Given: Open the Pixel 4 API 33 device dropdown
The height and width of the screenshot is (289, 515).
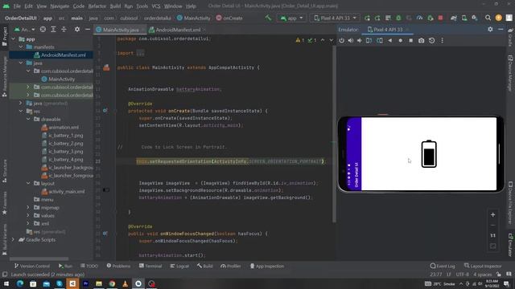Looking at the screenshot, I should pyautogui.click(x=335, y=18).
